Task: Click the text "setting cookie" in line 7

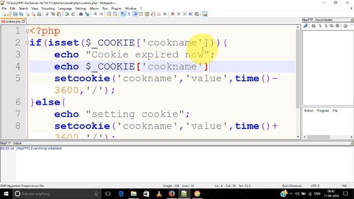Action: tap(135, 114)
